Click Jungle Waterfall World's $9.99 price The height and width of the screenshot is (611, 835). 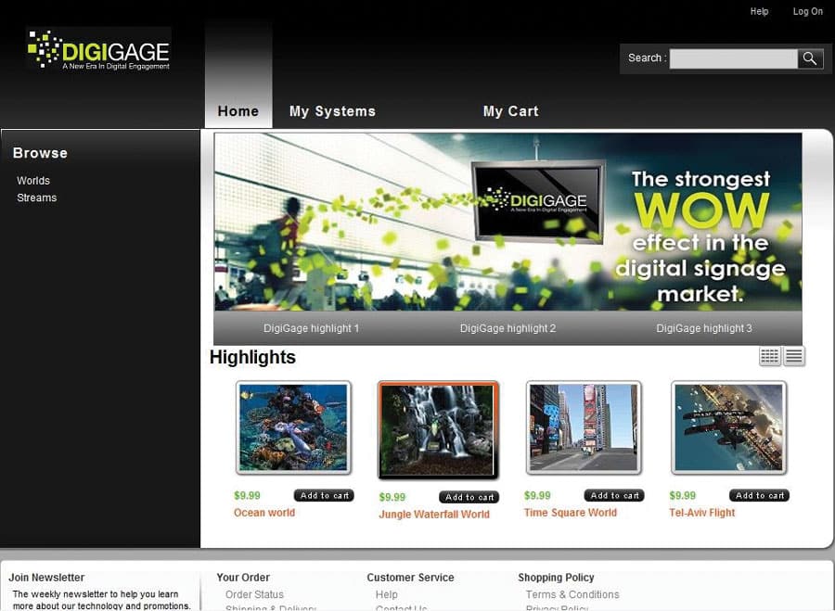point(392,497)
